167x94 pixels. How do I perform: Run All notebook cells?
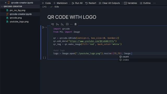pyautogui.click(x=77, y=3)
